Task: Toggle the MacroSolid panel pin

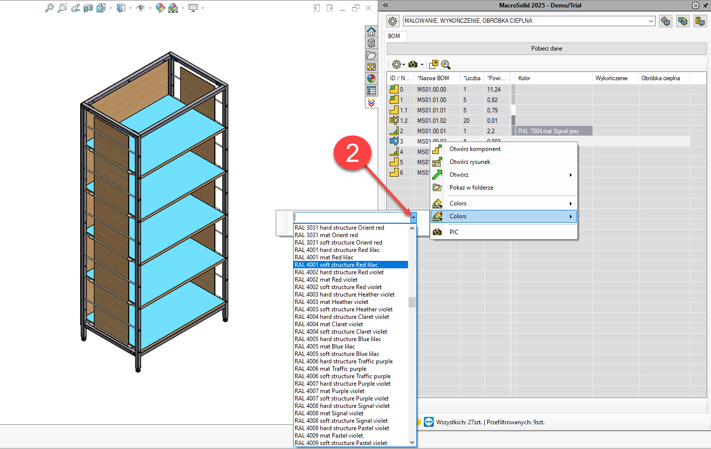Action: coord(706,5)
